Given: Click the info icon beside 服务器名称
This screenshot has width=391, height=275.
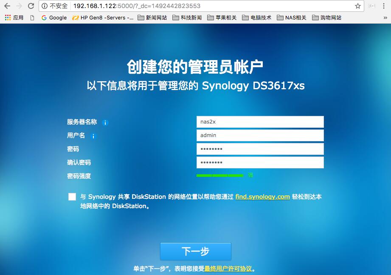Looking at the screenshot, I should pyautogui.click(x=105, y=122).
